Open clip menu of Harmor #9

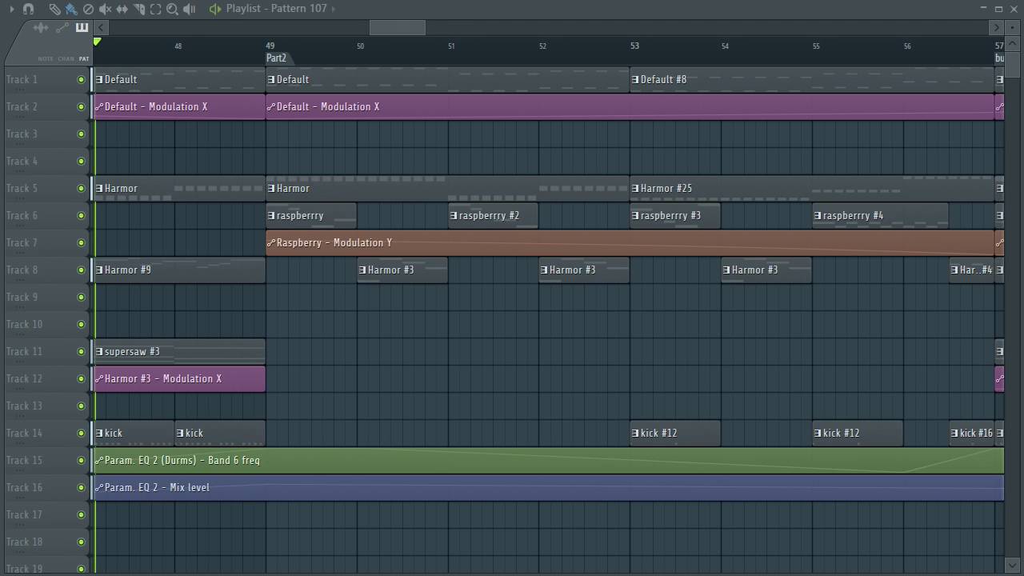[x=99, y=270]
